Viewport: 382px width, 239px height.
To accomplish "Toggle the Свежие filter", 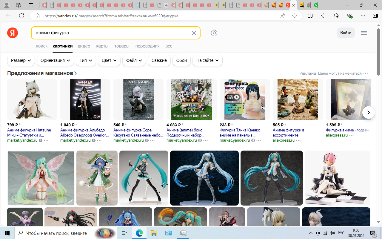I will [x=159, y=60].
